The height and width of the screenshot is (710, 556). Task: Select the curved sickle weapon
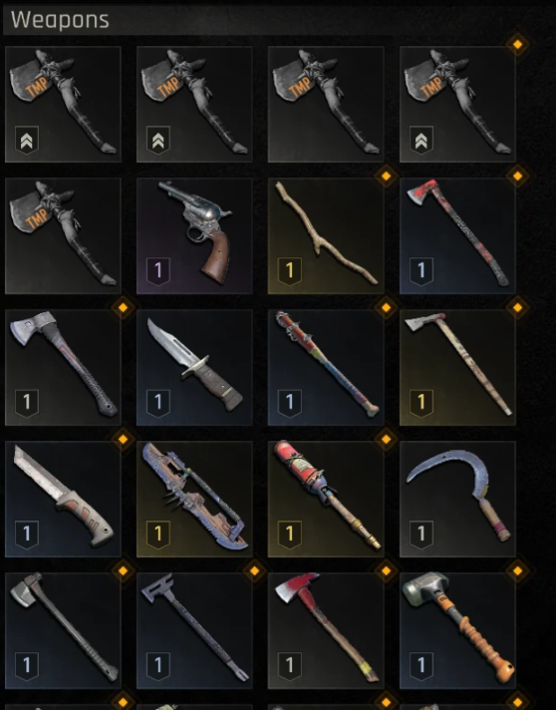pos(457,499)
